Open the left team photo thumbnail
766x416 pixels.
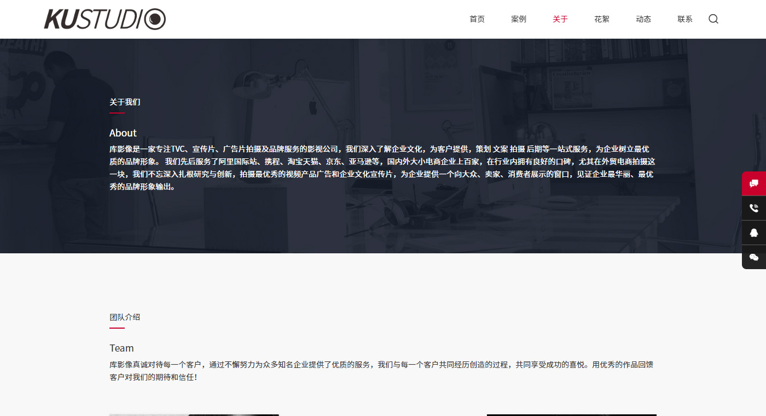coord(194,414)
